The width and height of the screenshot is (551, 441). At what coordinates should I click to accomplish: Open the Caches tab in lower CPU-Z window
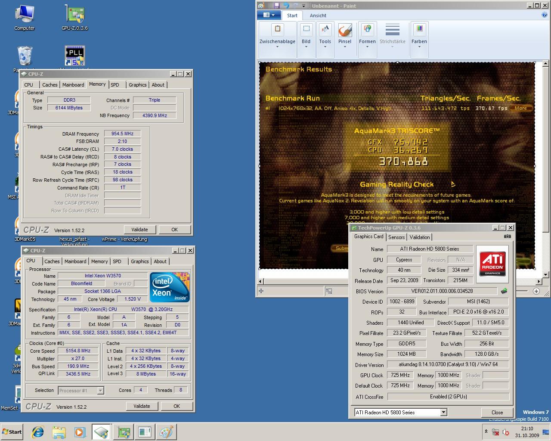click(x=52, y=261)
